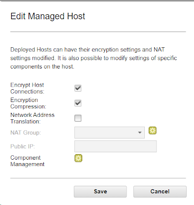The image size is (194, 205).
Task: Click the greyed Public IP label
Action: [x=23, y=146]
